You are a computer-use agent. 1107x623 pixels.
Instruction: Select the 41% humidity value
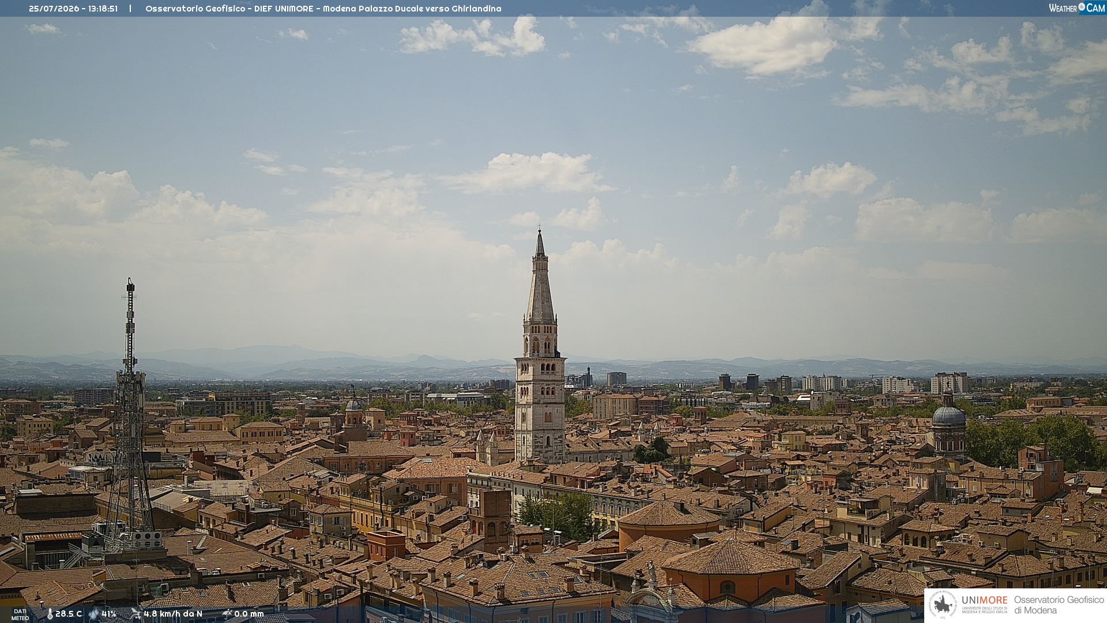pos(109,614)
